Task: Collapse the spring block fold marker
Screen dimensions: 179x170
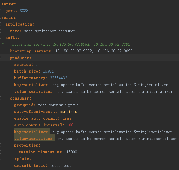Action: 1,17
